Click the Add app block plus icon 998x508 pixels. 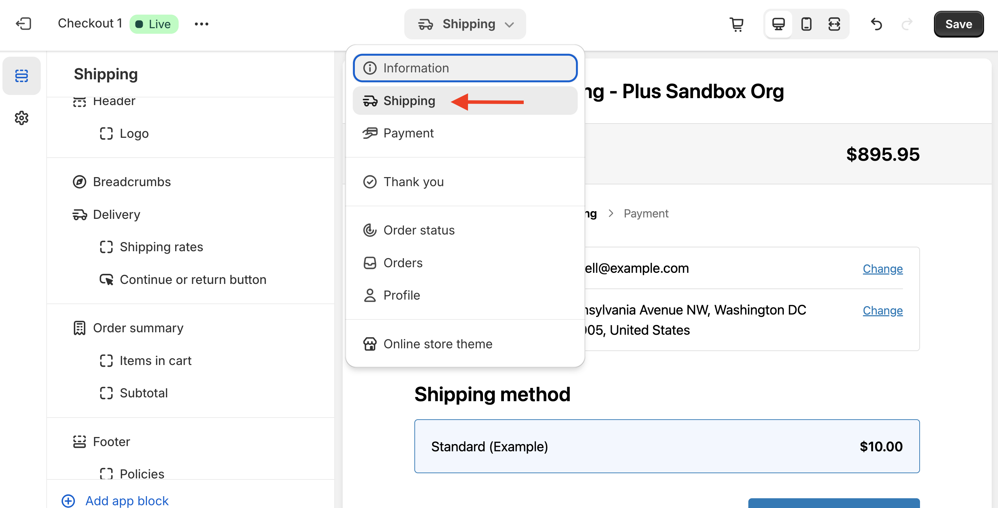pos(68,501)
